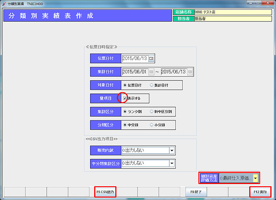This screenshot has width=276, height=200.
Task: Select ランク別 radio for 集計区分
Action: coord(125,112)
